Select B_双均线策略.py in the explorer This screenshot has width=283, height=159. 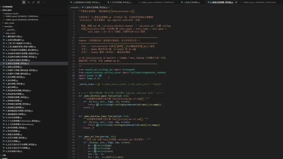point(13,131)
